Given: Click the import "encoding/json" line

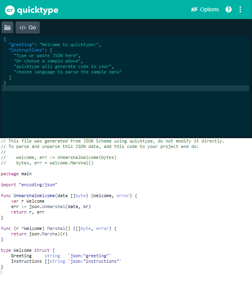Looking at the screenshot, I should pyautogui.click(x=29, y=185).
